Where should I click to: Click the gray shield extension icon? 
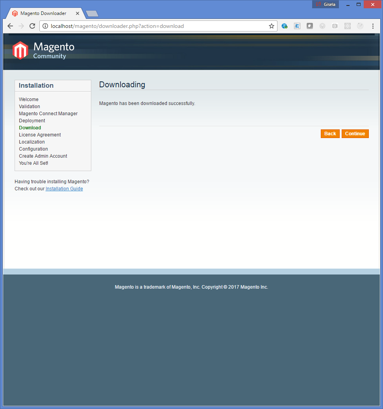[x=310, y=26]
